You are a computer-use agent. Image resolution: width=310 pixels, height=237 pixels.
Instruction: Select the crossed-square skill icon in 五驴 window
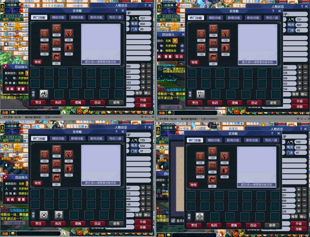click(x=44, y=154)
